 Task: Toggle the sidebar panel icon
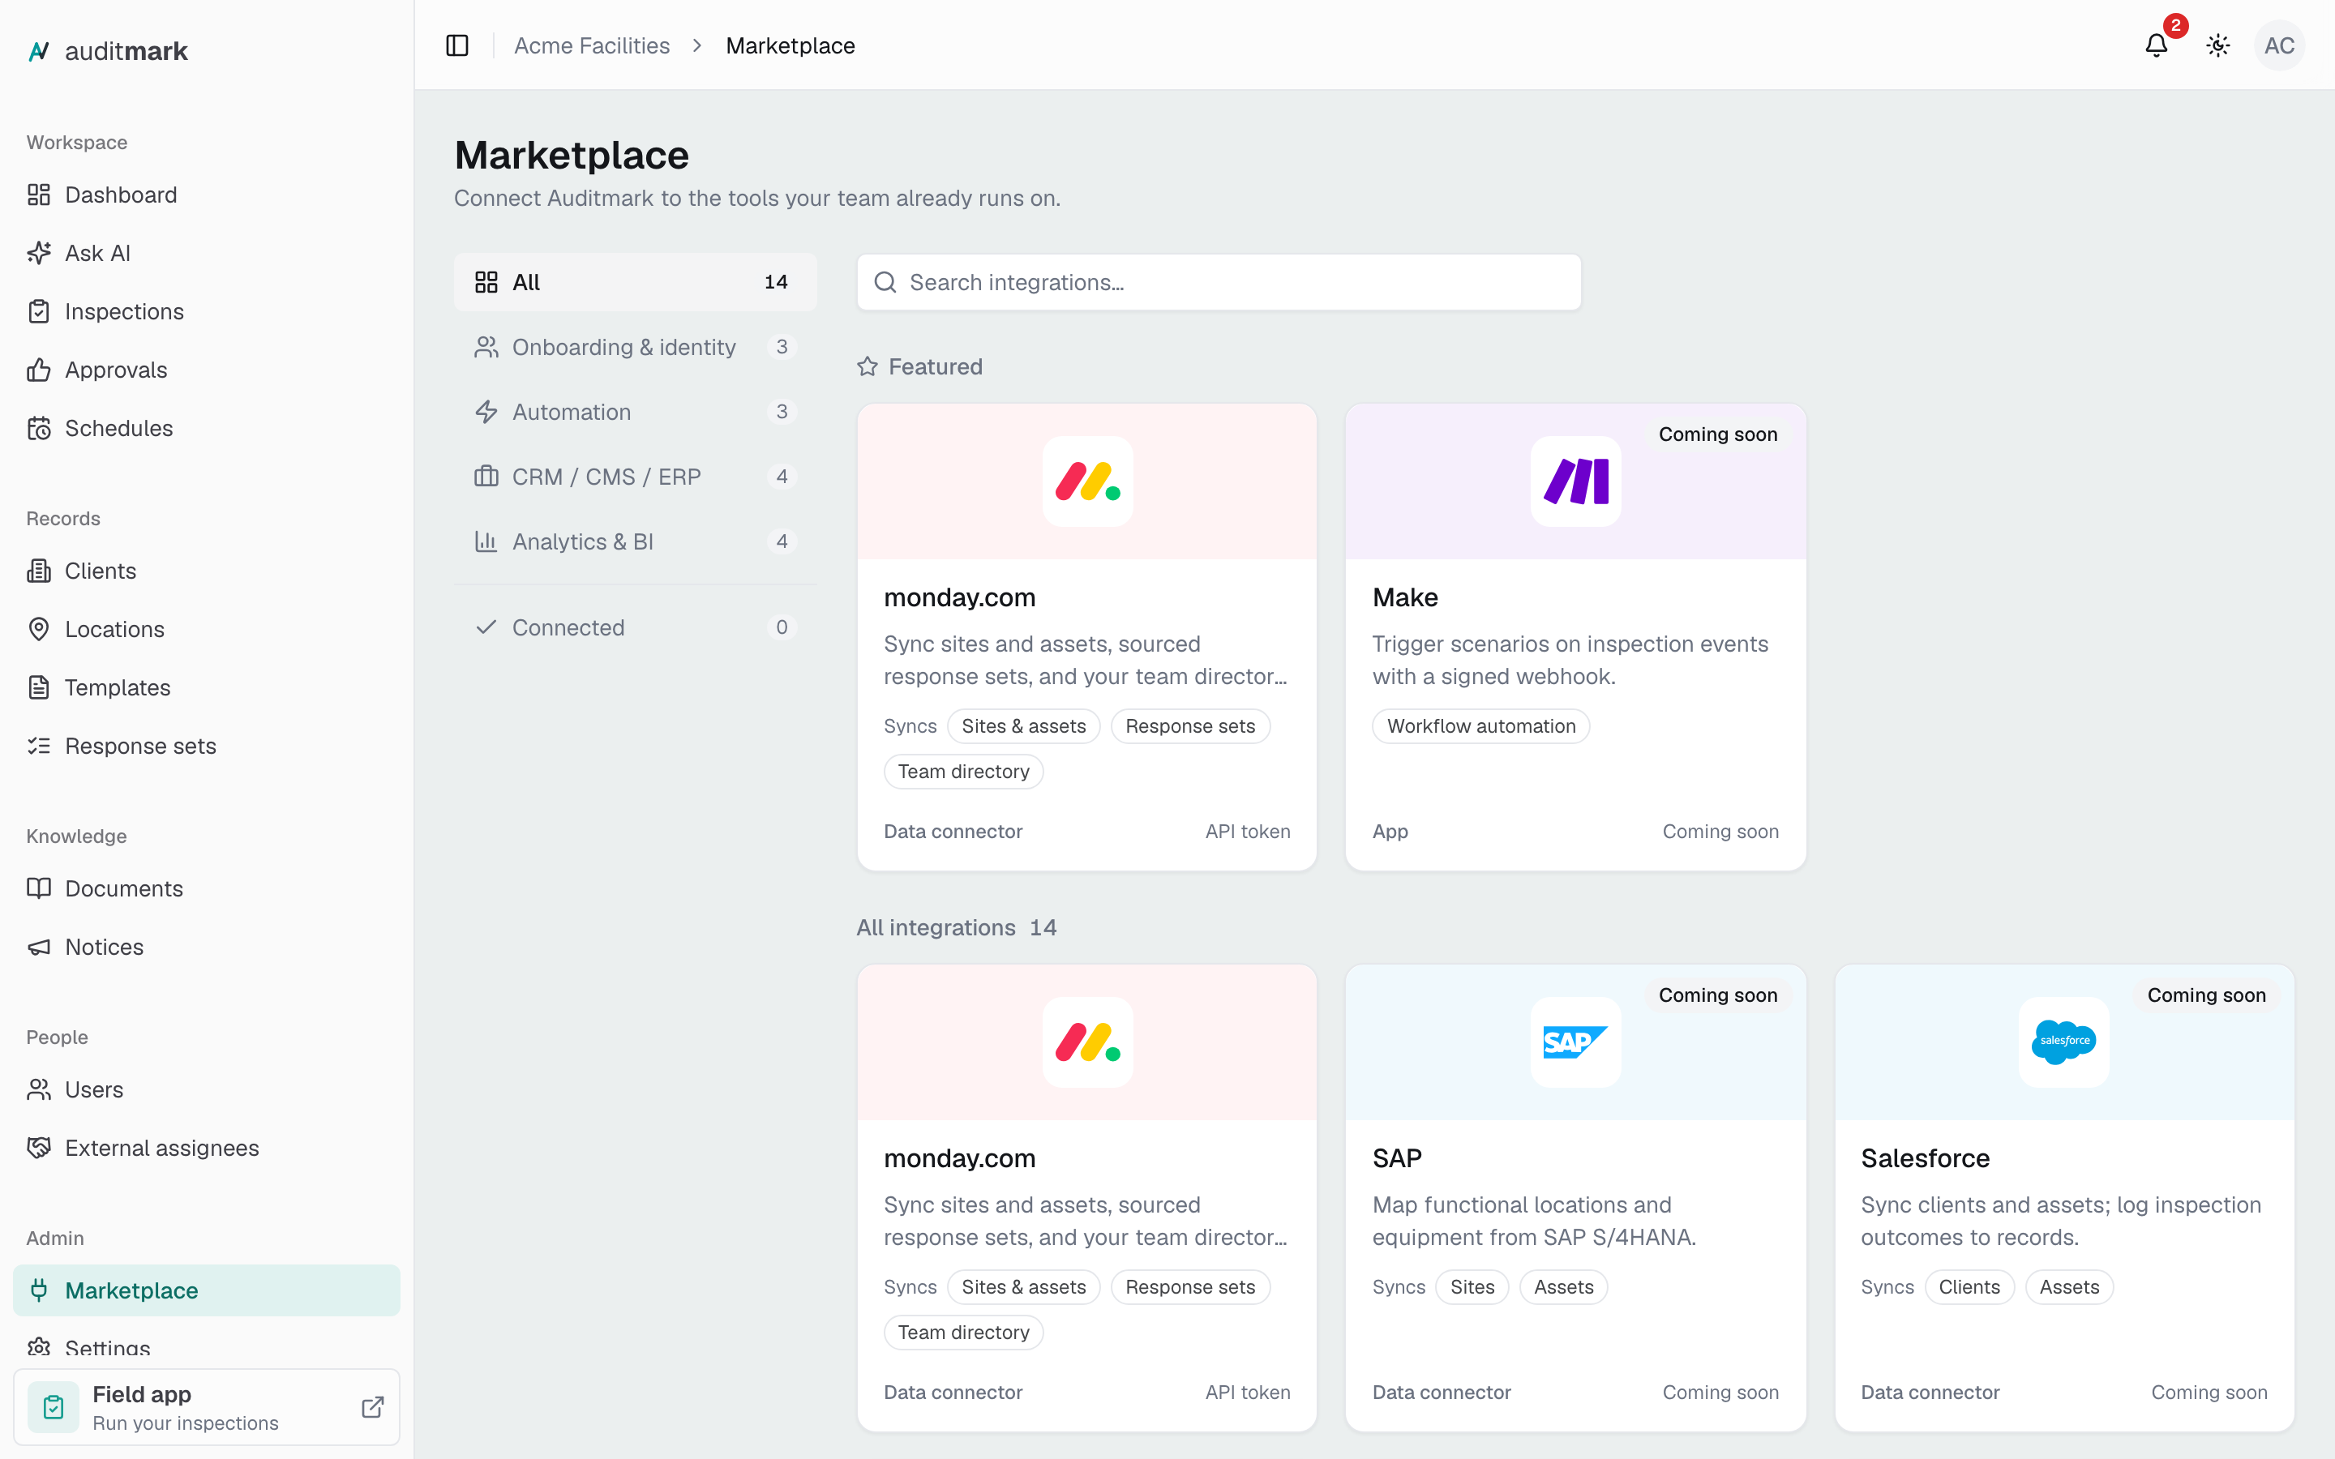[457, 45]
